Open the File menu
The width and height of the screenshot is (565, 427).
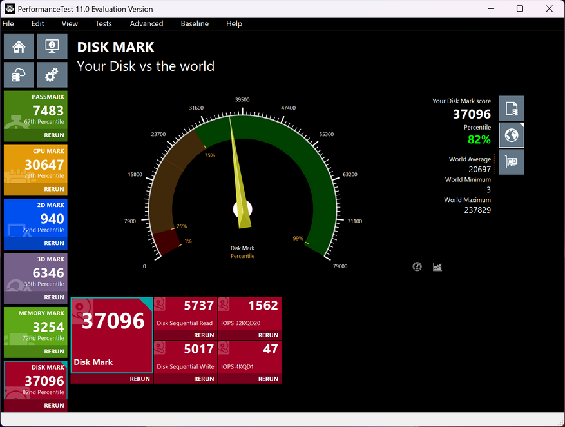click(x=8, y=23)
